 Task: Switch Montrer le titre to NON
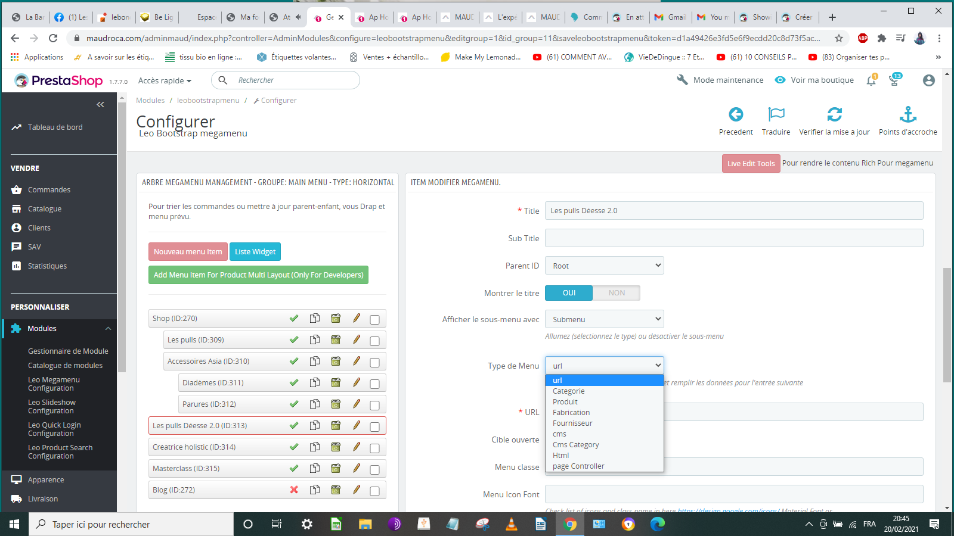point(617,293)
